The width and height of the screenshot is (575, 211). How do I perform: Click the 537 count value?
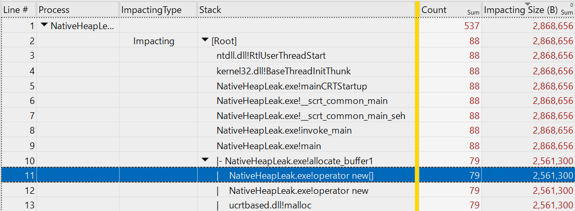(x=471, y=25)
